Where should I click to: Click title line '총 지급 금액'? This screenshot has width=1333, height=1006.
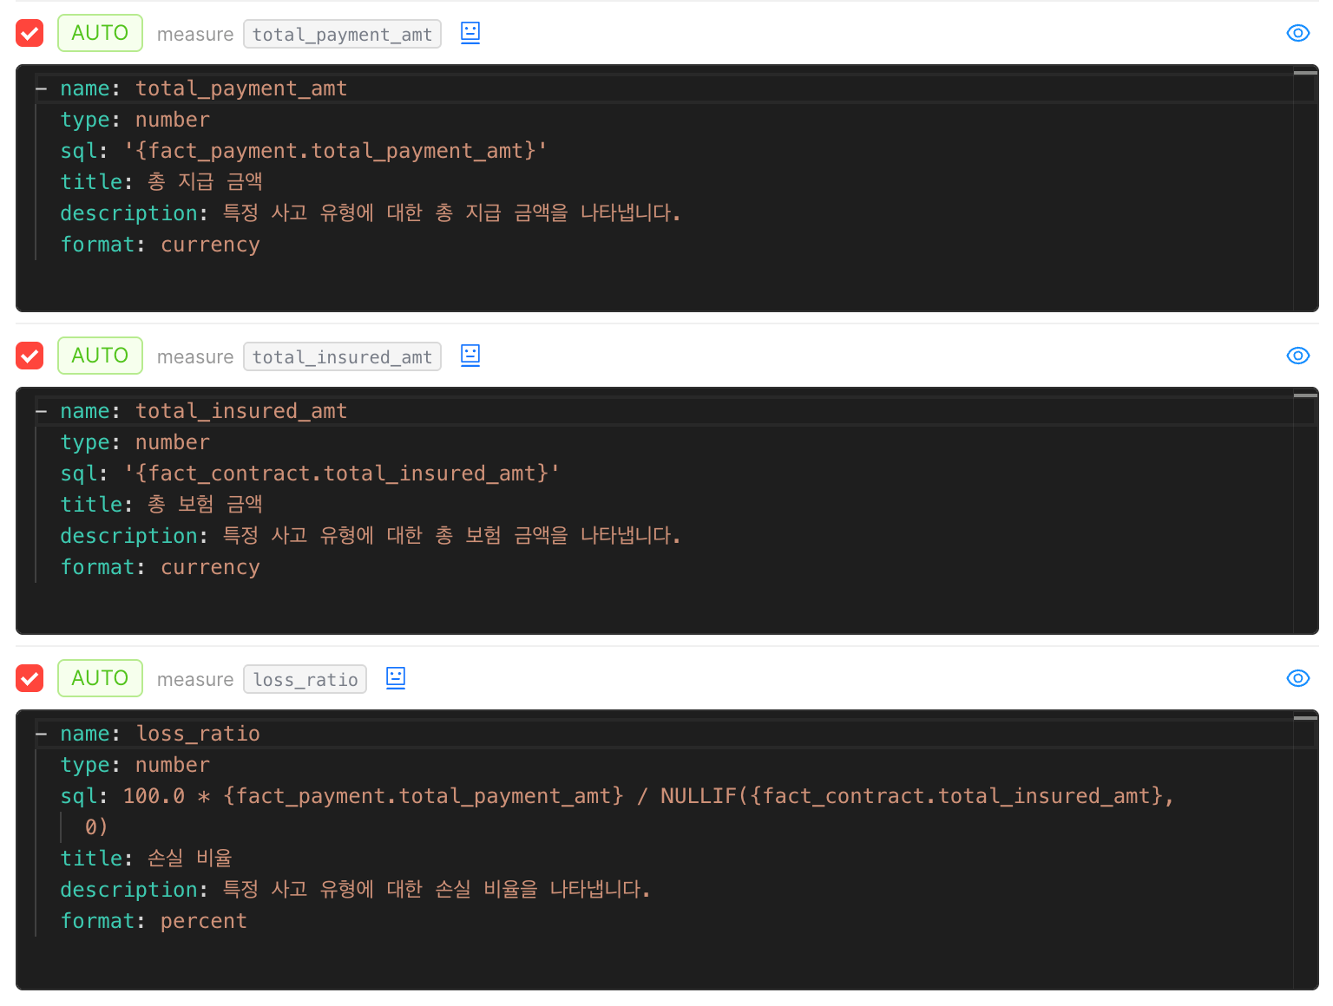click(x=161, y=182)
